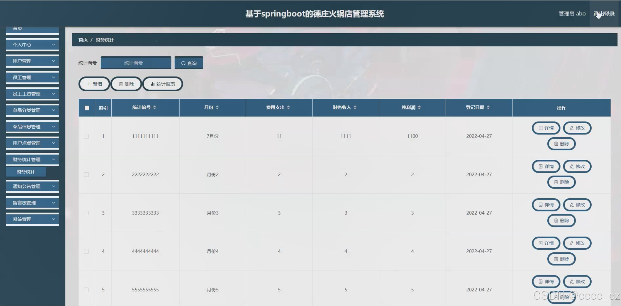This screenshot has width=621, height=306.
Task: Click the 统计报表 bar chart button
Action: point(162,84)
